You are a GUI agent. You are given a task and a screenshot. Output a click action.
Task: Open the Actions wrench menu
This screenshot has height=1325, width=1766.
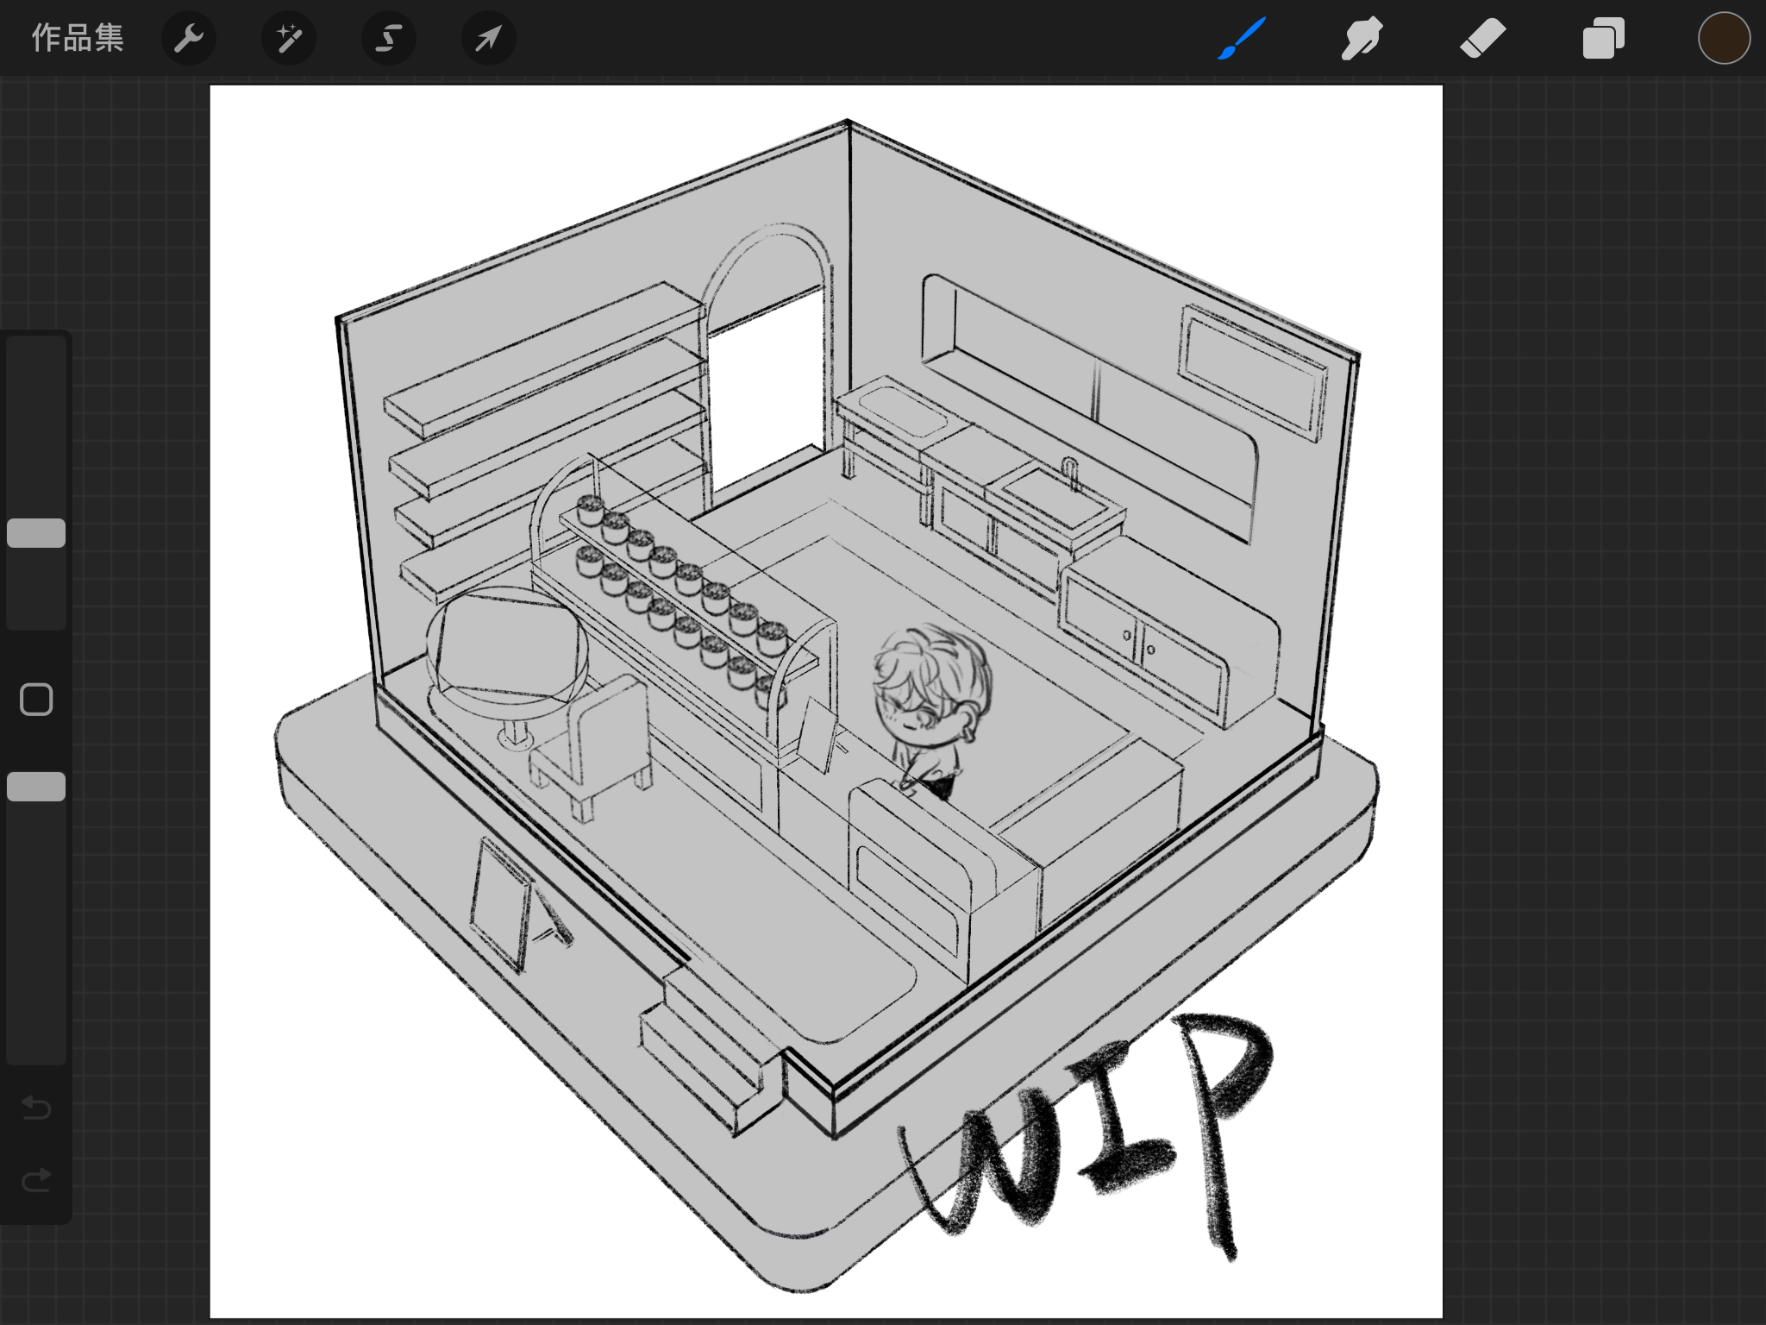tap(189, 38)
